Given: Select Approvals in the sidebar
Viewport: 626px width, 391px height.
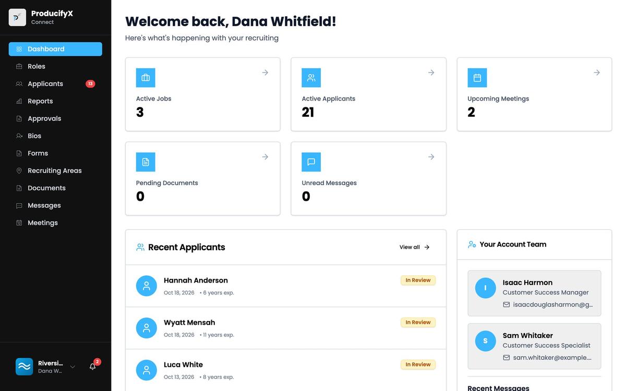Looking at the screenshot, I should click(55, 118).
